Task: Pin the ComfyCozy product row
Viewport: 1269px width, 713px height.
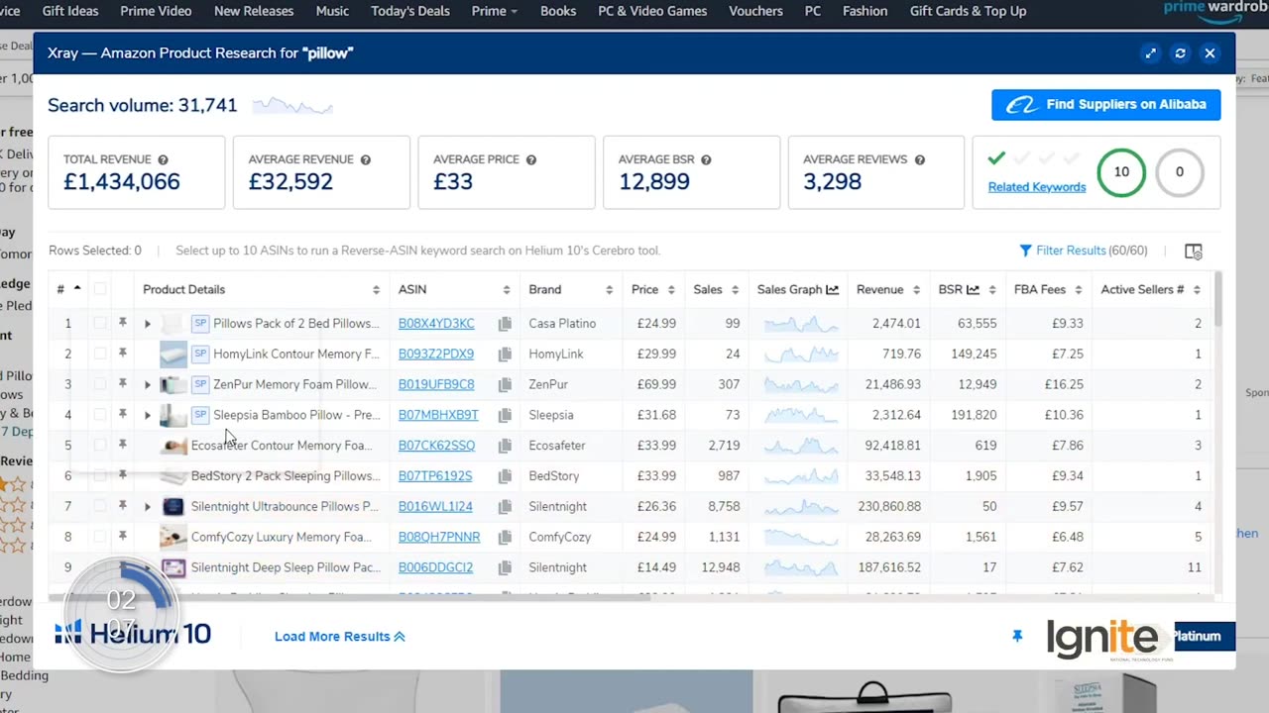Action: (123, 537)
